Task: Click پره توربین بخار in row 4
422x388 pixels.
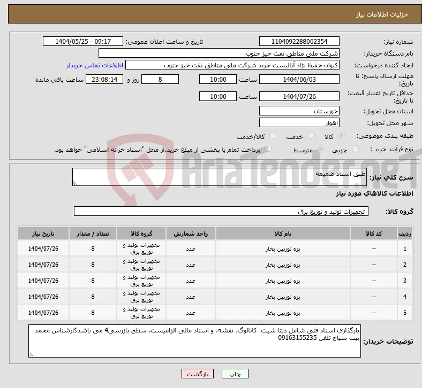Action: 283,297
